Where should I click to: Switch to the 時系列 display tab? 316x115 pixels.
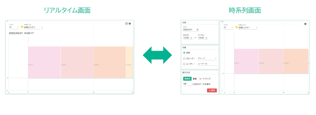click(187, 79)
